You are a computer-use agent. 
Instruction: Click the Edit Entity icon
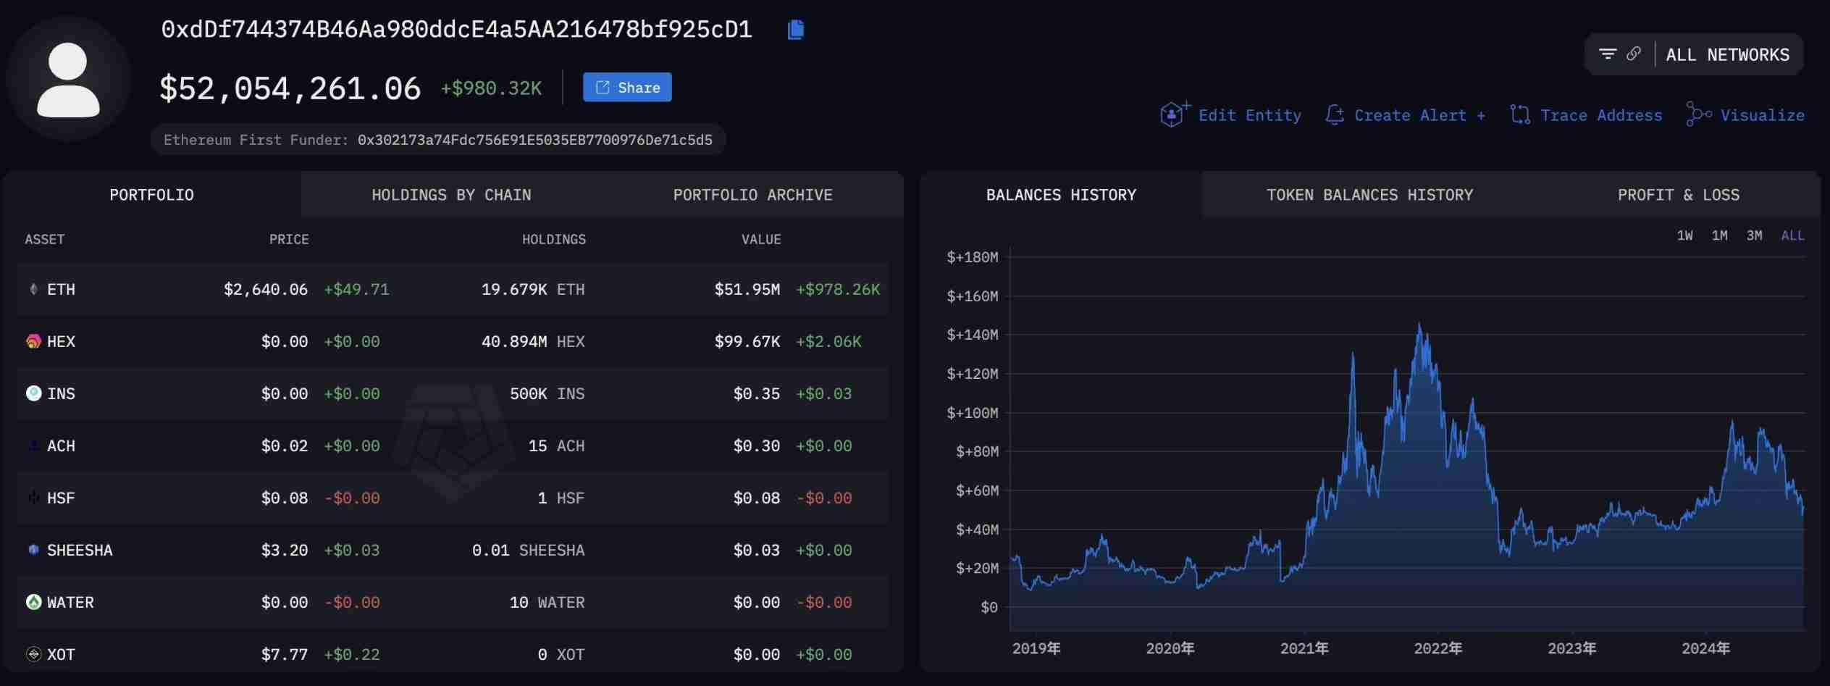[x=1173, y=114]
